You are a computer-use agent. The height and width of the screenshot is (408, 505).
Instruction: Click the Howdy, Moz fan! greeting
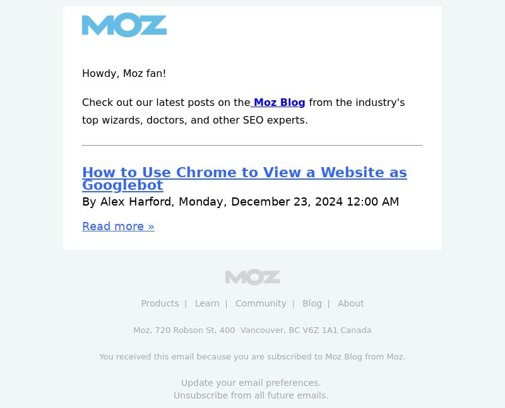point(124,73)
